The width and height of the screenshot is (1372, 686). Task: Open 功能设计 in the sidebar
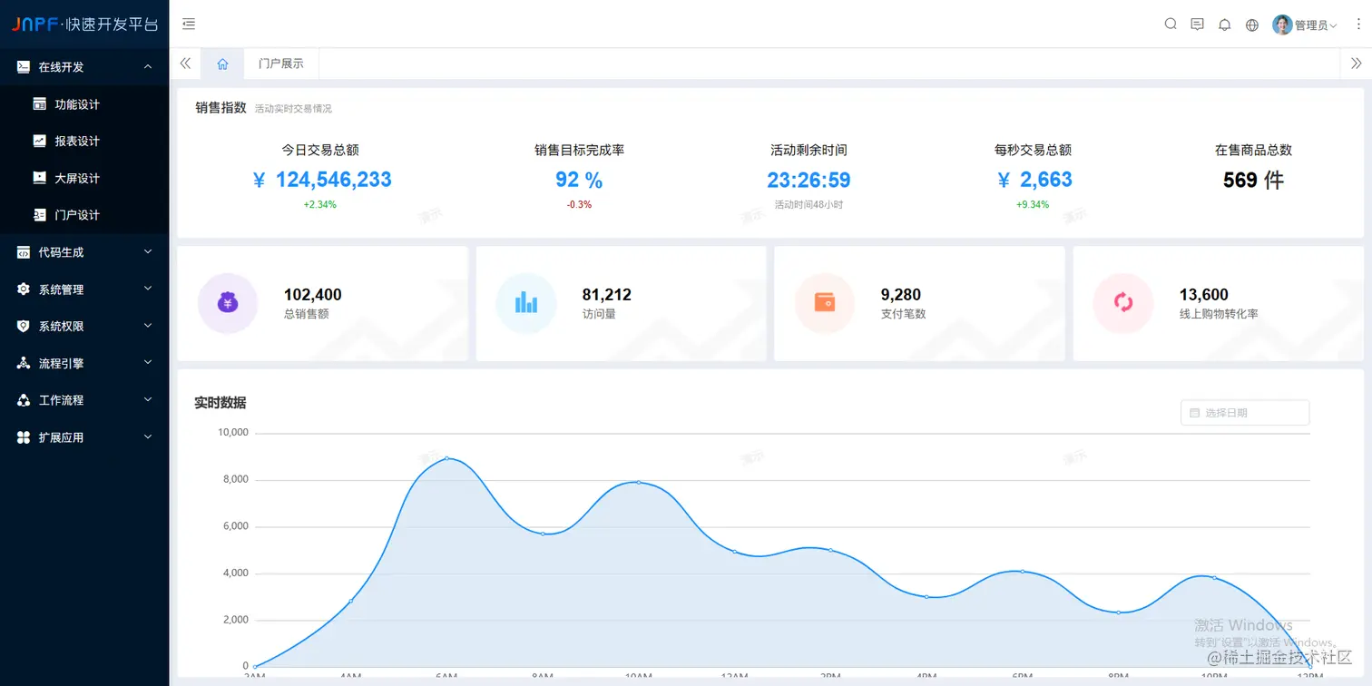pos(84,104)
